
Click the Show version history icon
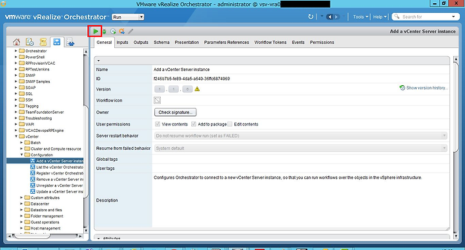pyautogui.click(x=402, y=88)
